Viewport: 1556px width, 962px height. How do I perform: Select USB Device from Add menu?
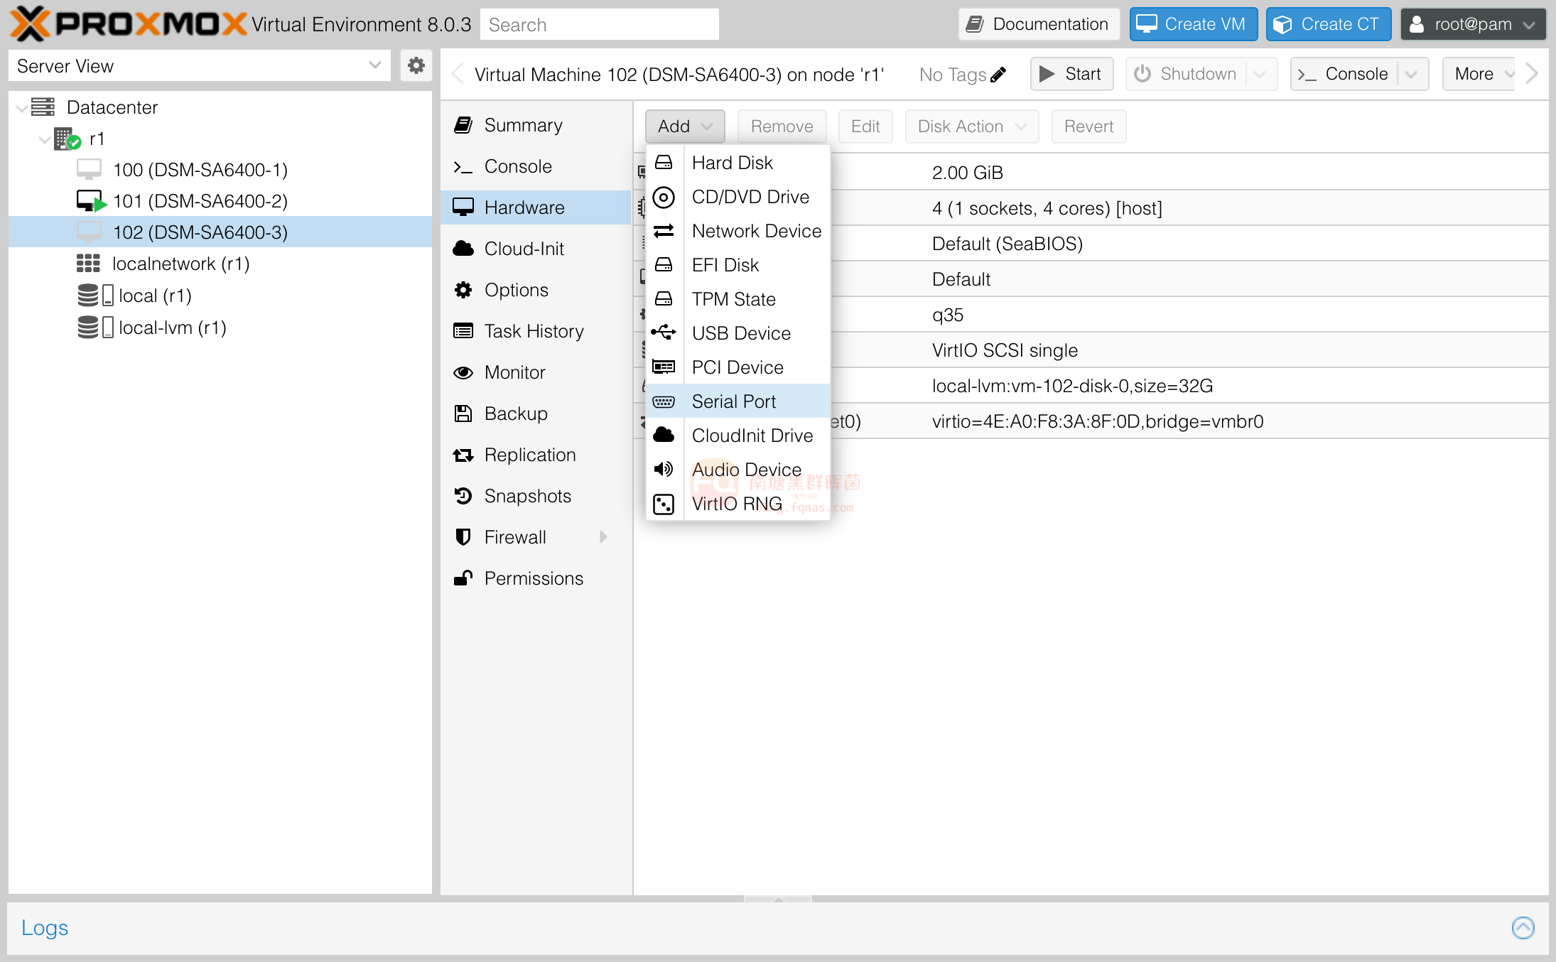(740, 332)
